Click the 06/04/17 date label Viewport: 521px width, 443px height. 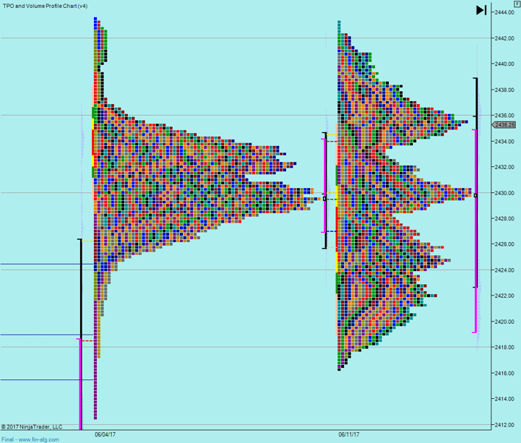pos(105,435)
